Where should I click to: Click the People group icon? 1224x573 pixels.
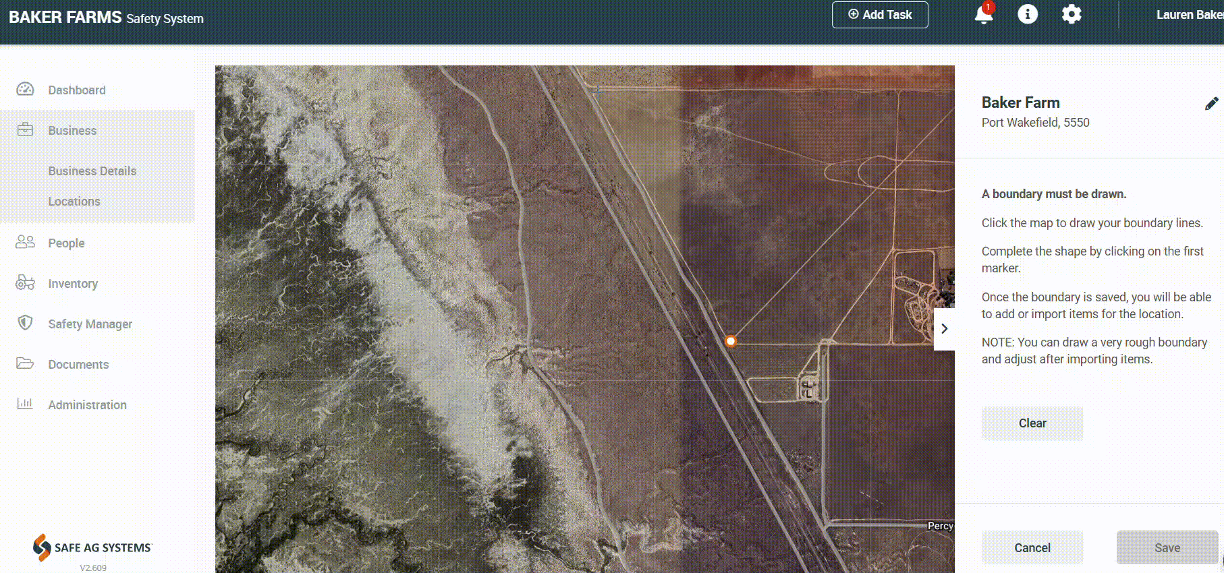point(25,243)
